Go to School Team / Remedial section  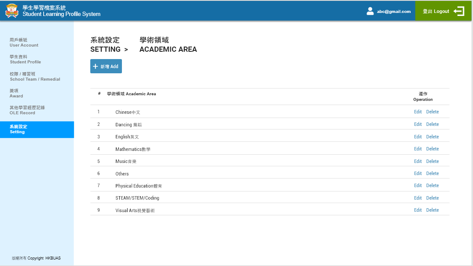tap(35, 76)
